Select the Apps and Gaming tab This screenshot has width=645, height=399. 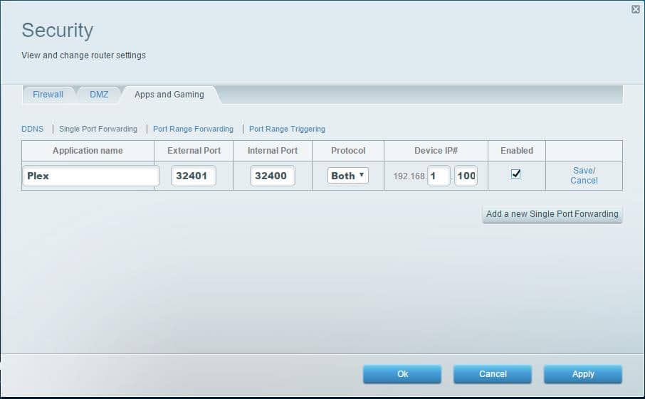(x=169, y=95)
